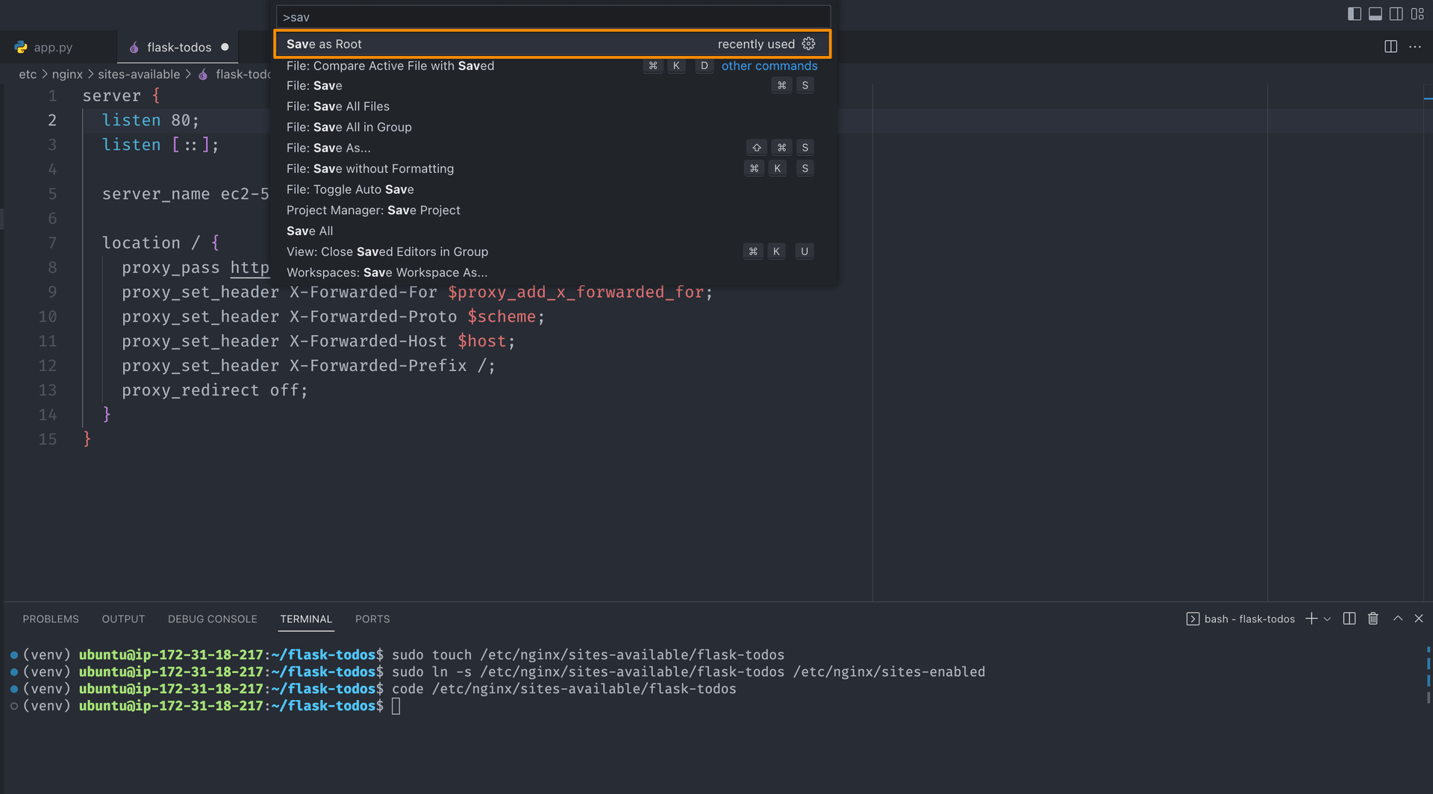The height and width of the screenshot is (794, 1433).
Task: Choose Workspaces: Save Workspace As...
Action: pos(553,272)
